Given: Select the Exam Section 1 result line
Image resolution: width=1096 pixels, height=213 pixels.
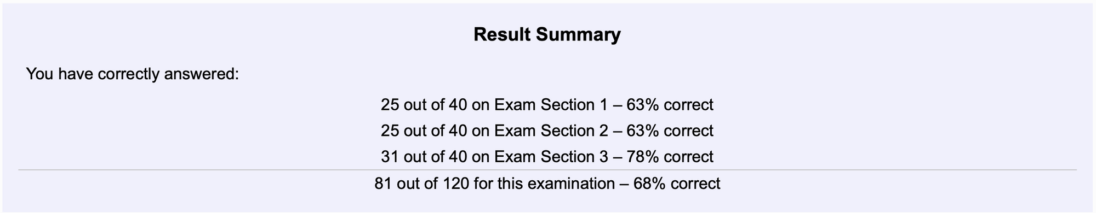Looking at the screenshot, I should coord(547,104).
